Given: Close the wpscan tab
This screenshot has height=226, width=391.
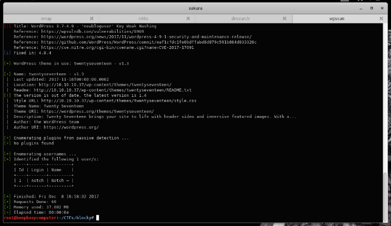Looking at the screenshot, I should [383, 19].
